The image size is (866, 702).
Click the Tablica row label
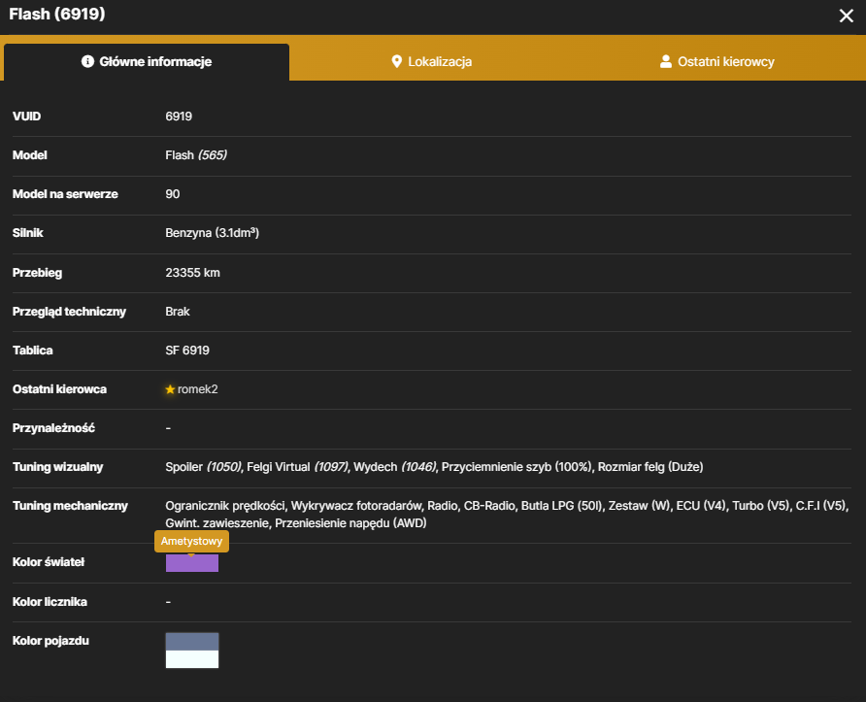click(x=33, y=351)
